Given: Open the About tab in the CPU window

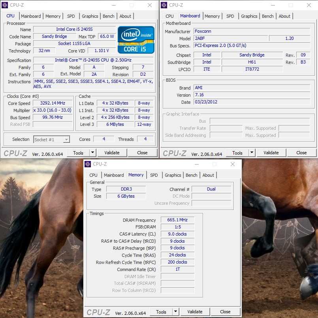Looking at the screenshot, I should pyautogui.click(x=125, y=16).
